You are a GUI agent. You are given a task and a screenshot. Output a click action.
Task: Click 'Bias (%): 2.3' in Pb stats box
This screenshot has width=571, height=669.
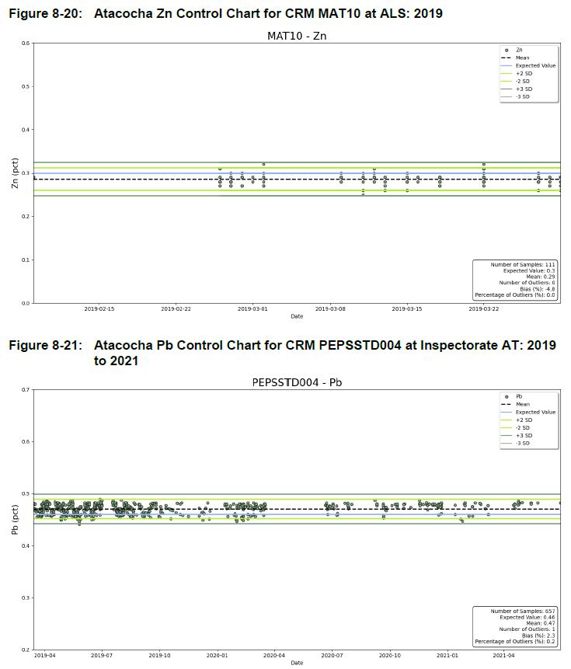tap(538, 636)
